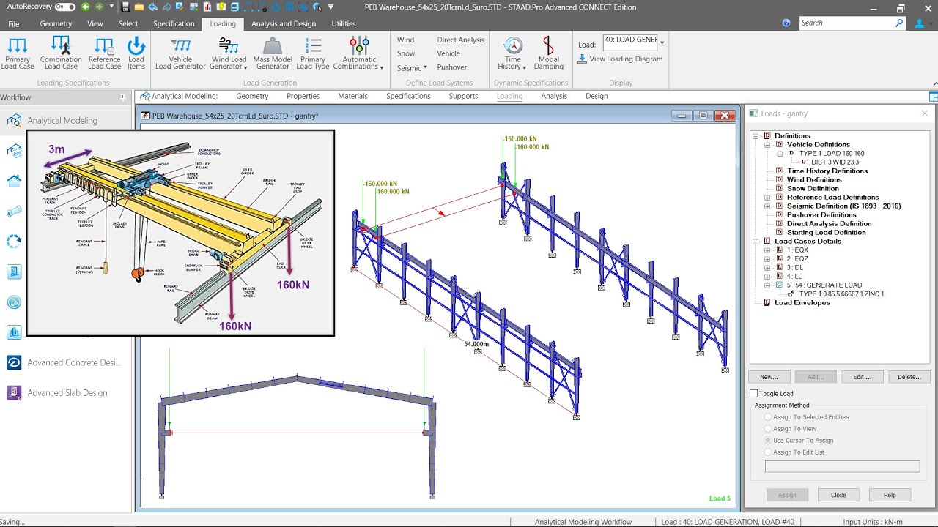This screenshot has height=527, width=938.
Task: Open the File menu
Action: [x=14, y=23]
